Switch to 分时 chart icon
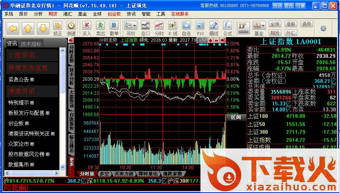The height and width of the screenshot is (193, 340). 159,29
